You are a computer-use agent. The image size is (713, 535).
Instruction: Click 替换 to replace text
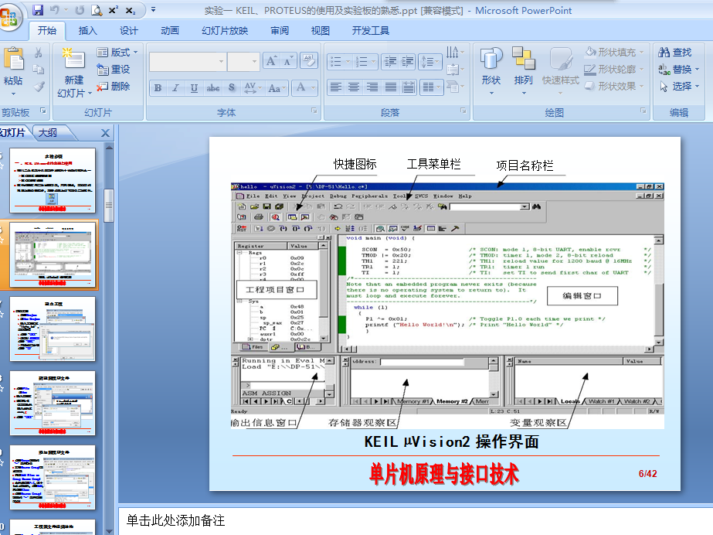pyautogui.click(x=679, y=70)
